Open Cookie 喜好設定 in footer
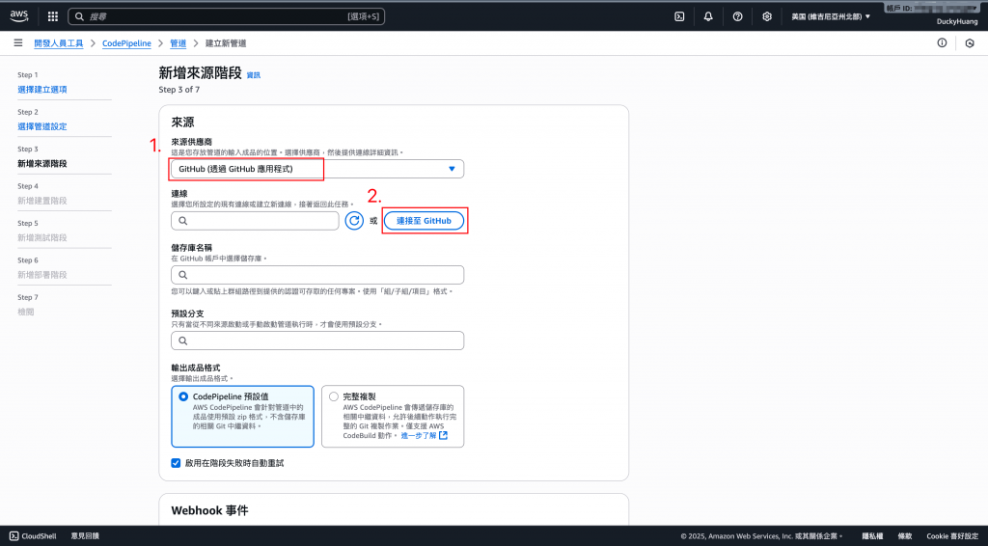988x546 pixels. click(952, 536)
